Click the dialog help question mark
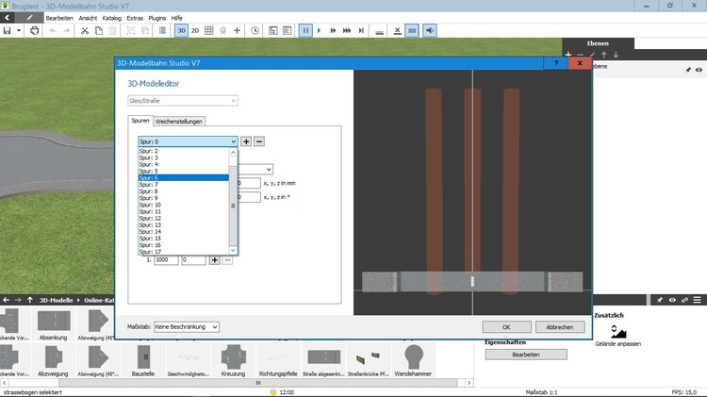 pyautogui.click(x=556, y=63)
